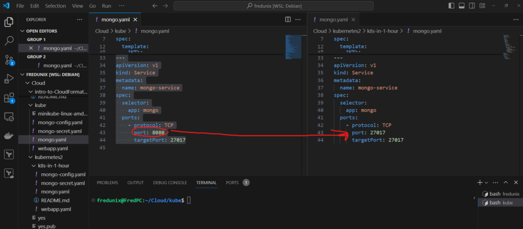Viewport: 523px width, 229px height.
Task: Select the bash fredunix terminal
Action: (x=501, y=194)
